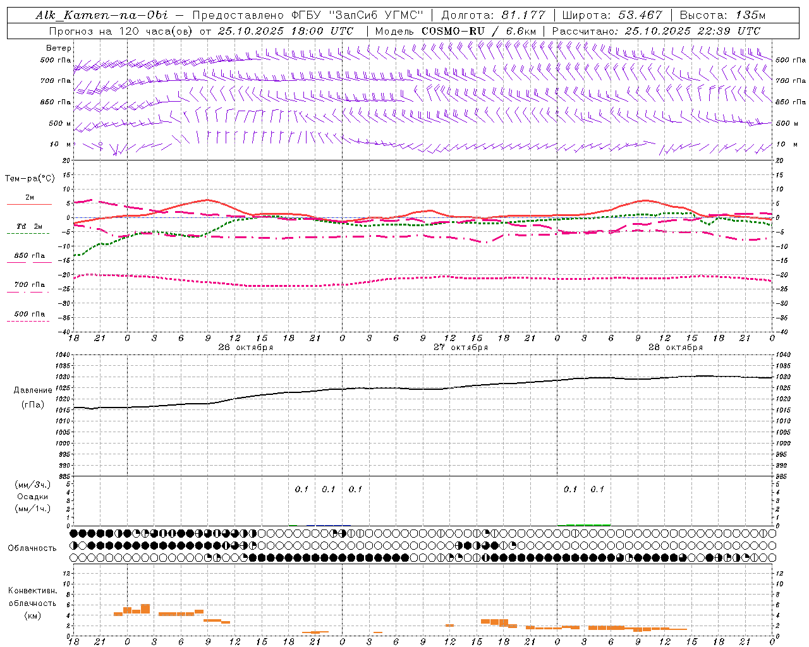The height and width of the screenshot is (647, 809).
Task: Select the forecast start time 25.10.2025 18:00 UTC
Action: (286, 31)
